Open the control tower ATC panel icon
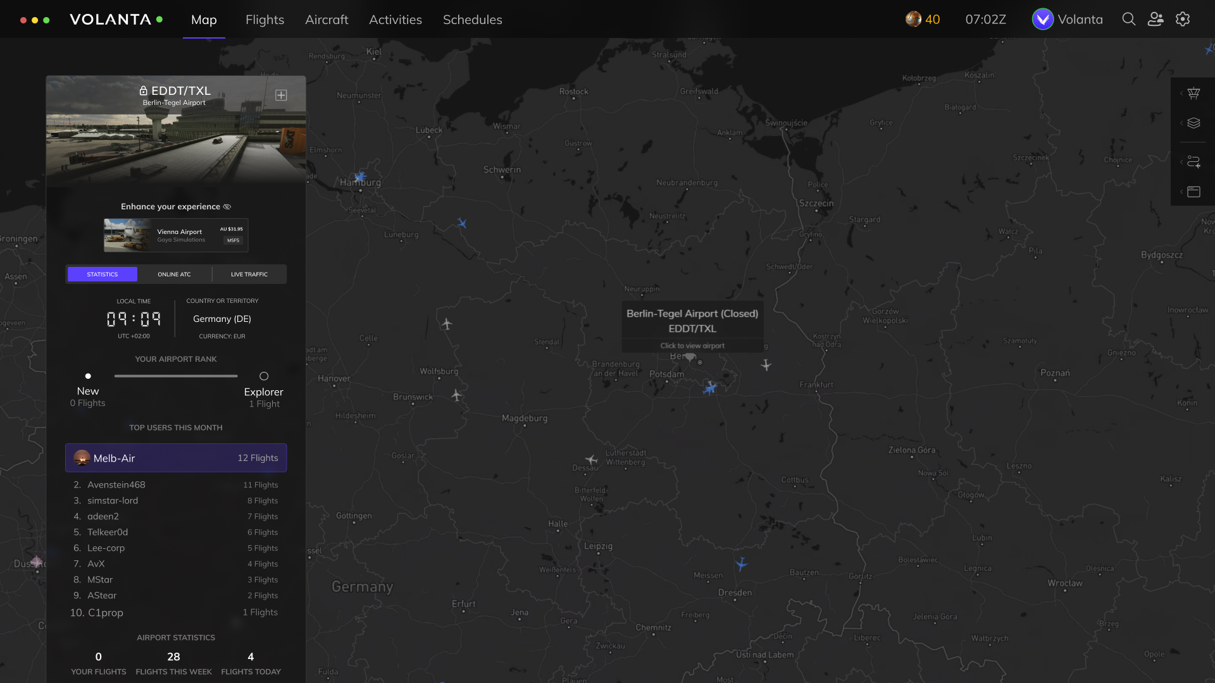1215x683 pixels. (1193, 94)
